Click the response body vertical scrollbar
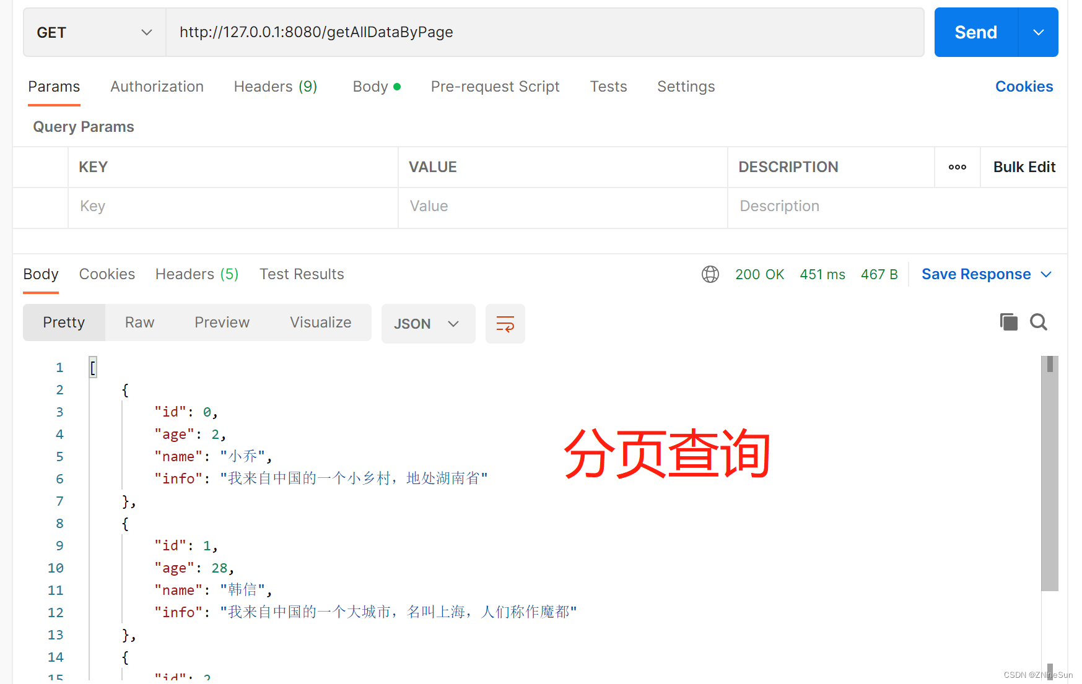 1050,474
